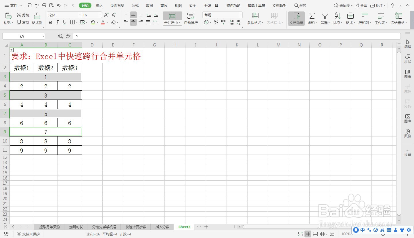Click the zoom slider in status bar
The width and height of the screenshot is (414, 238).
(x=382, y=234)
